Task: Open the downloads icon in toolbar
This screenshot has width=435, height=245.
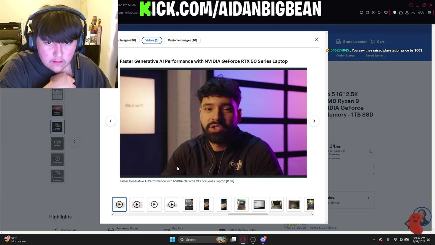Action: click(413, 13)
